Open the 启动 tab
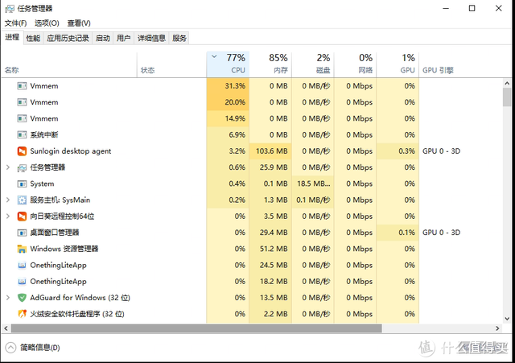Image resolution: width=515 pixels, height=363 pixels. pyautogui.click(x=103, y=38)
